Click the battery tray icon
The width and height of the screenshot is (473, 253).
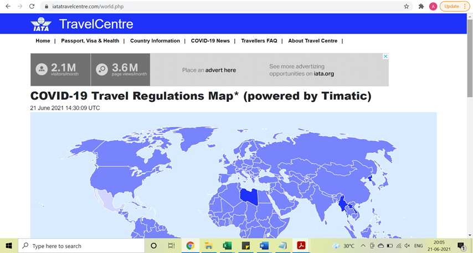(390, 246)
